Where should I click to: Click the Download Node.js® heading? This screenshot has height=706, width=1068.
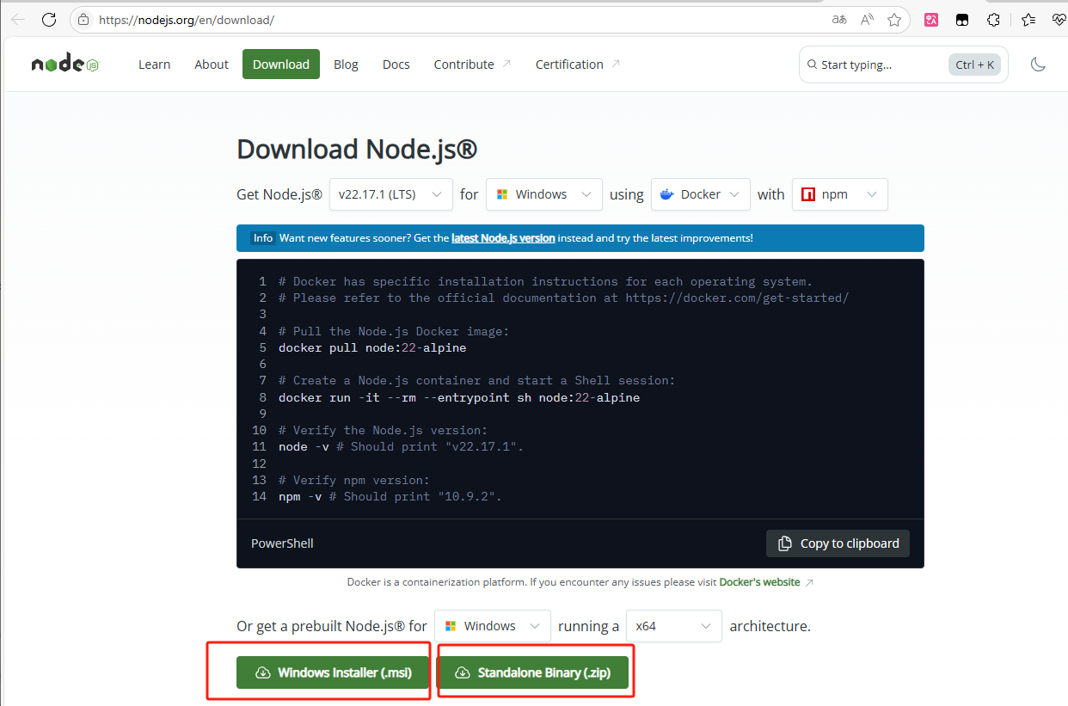(x=357, y=150)
